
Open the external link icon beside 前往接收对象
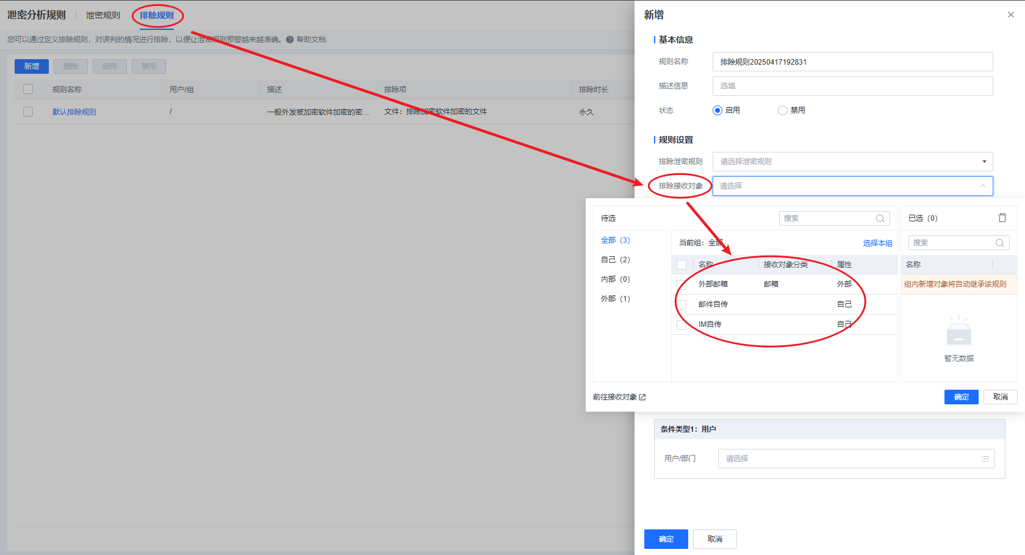click(x=642, y=397)
